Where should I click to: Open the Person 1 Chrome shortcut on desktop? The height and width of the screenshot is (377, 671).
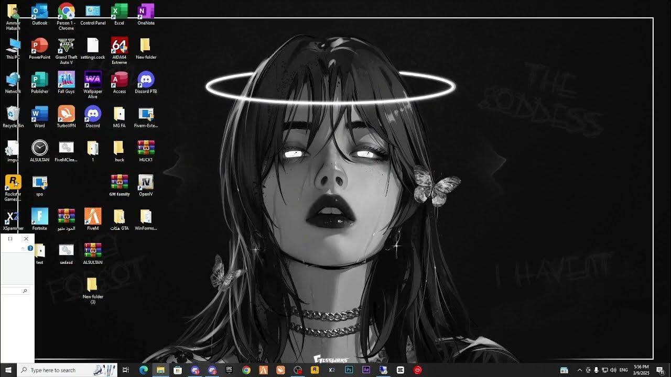pyautogui.click(x=66, y=17)
